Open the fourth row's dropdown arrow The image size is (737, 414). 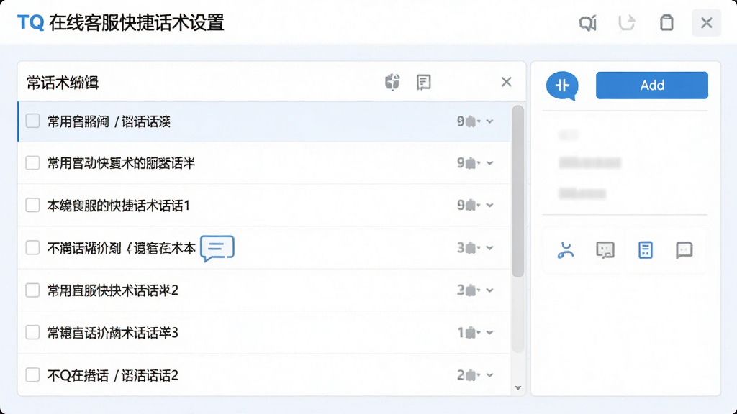[x=489, y=248]
